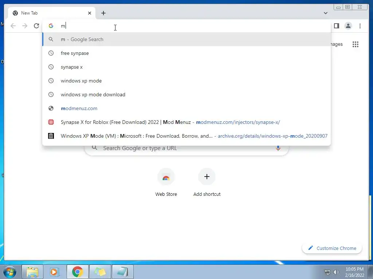Open a new tab with the plus icon

pos(103,13)
